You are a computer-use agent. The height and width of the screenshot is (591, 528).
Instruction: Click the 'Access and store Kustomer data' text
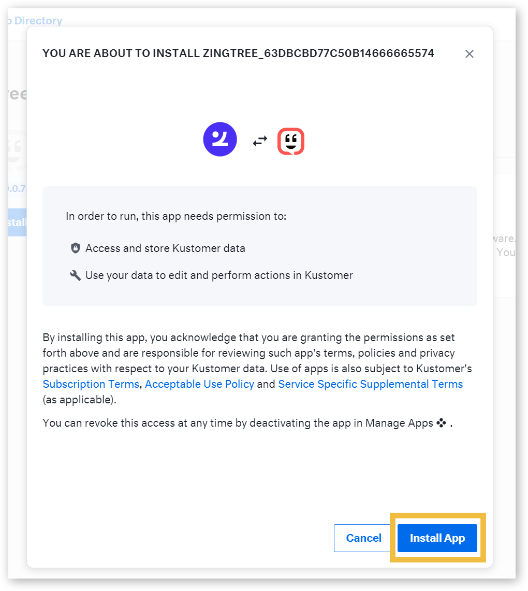[x=165, y=248]
